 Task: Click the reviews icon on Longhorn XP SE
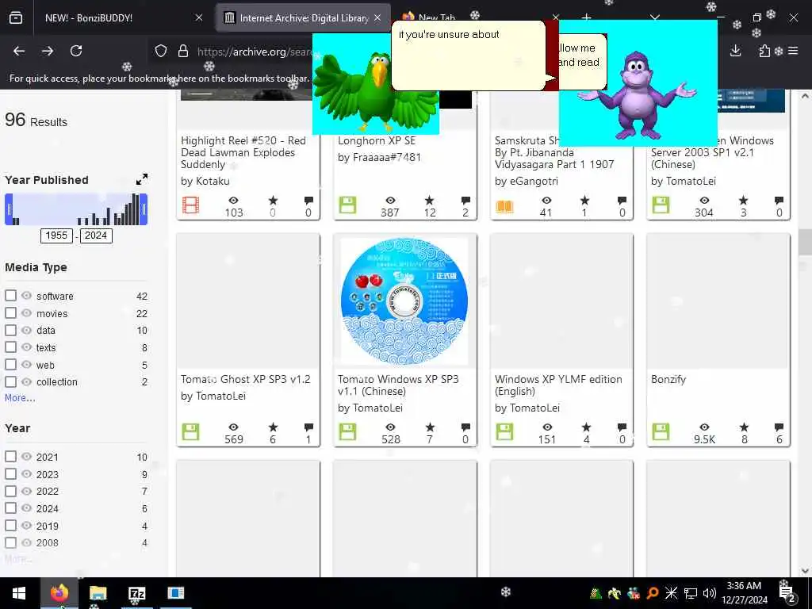(465, 201)
